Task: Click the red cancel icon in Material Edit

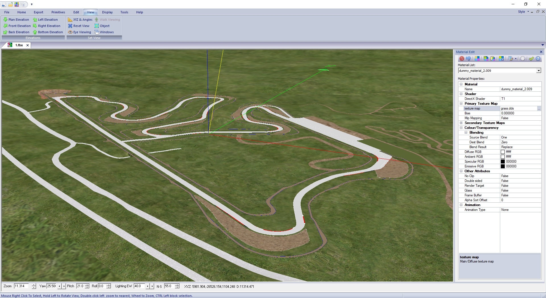Action: pos(462,58)
